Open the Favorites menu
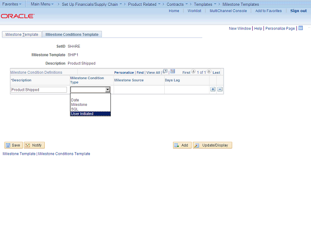 12,4
